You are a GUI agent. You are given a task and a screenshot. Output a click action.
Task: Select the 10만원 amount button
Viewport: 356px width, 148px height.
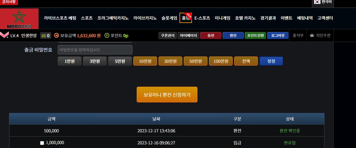click(x=145, y=61)
